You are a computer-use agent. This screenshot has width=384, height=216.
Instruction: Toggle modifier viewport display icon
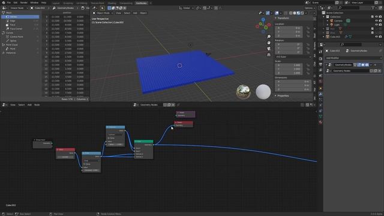tap(363, 65)
